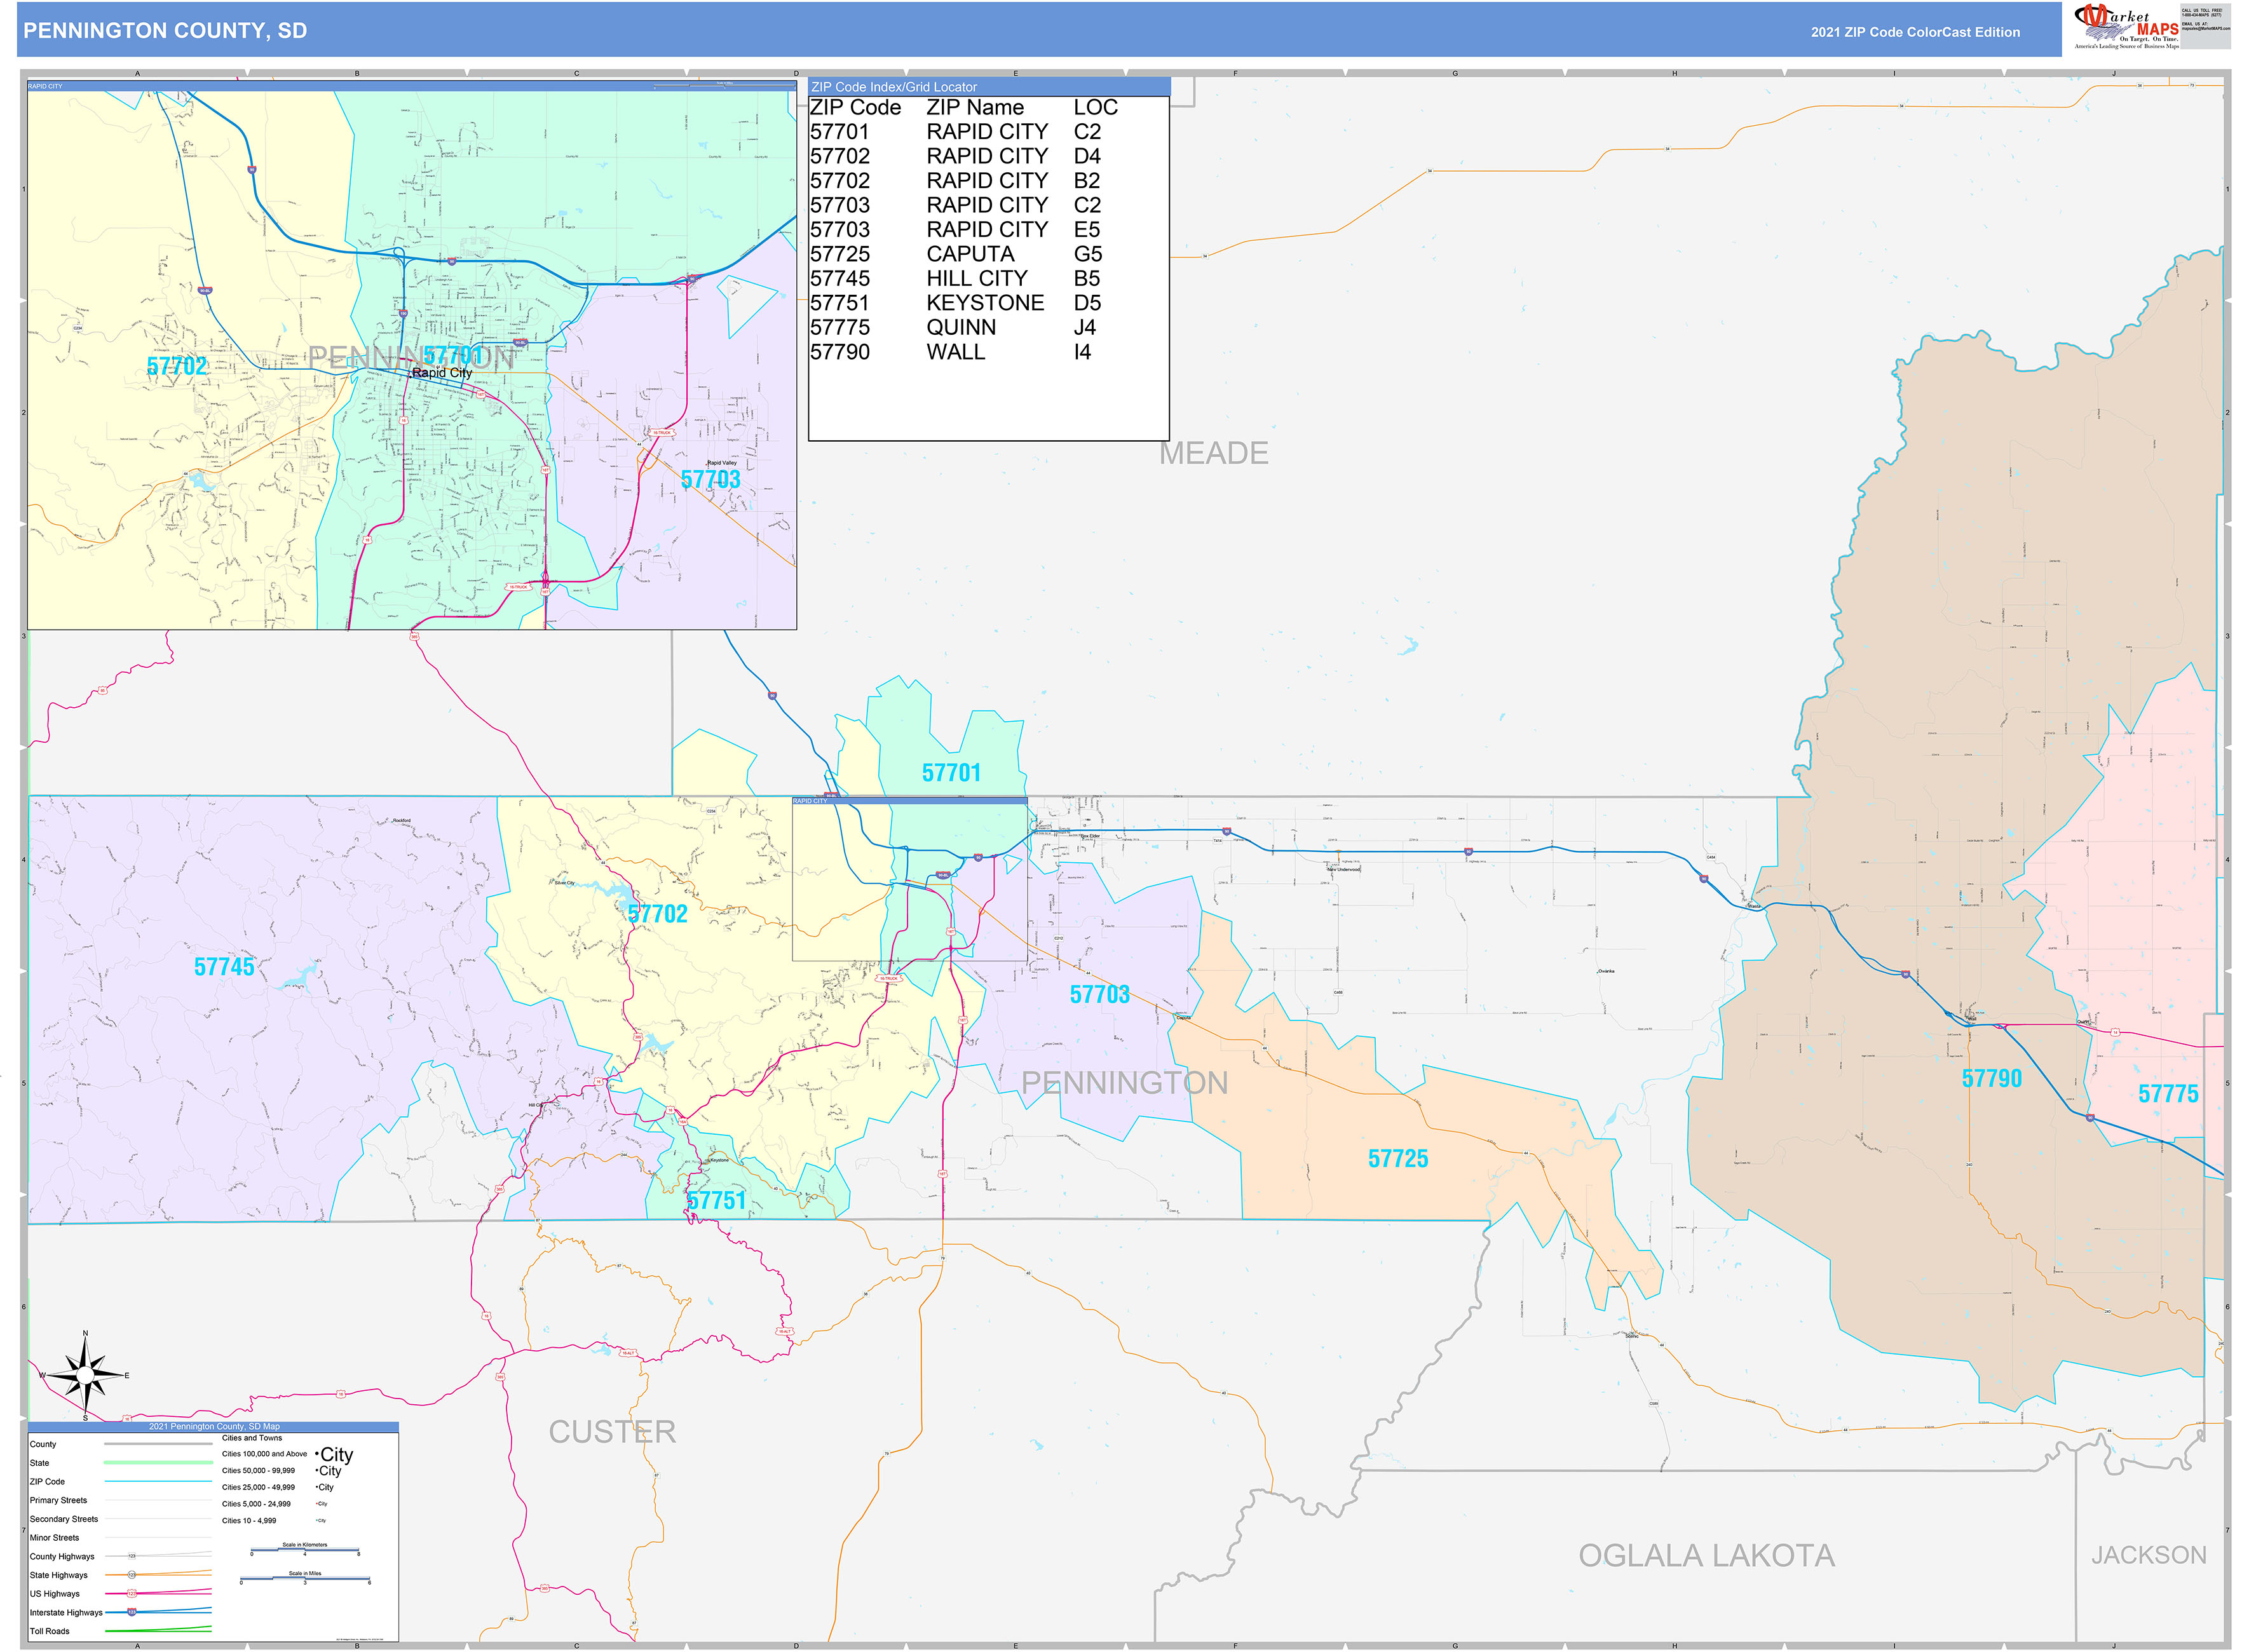Click the J4 location code in index
The image size is (2249, 1652).
coord(1085,328)
